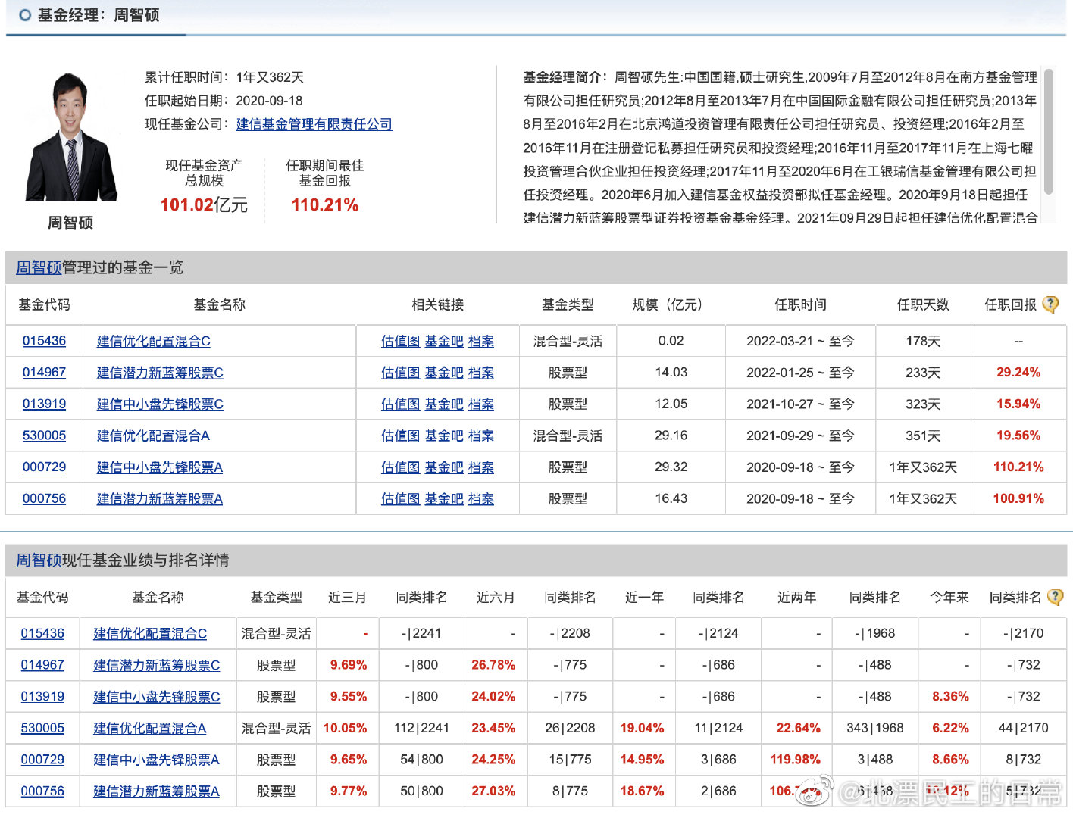
Task: Select the 29.32 fund size cell
Action: click(x=671, y=467)
